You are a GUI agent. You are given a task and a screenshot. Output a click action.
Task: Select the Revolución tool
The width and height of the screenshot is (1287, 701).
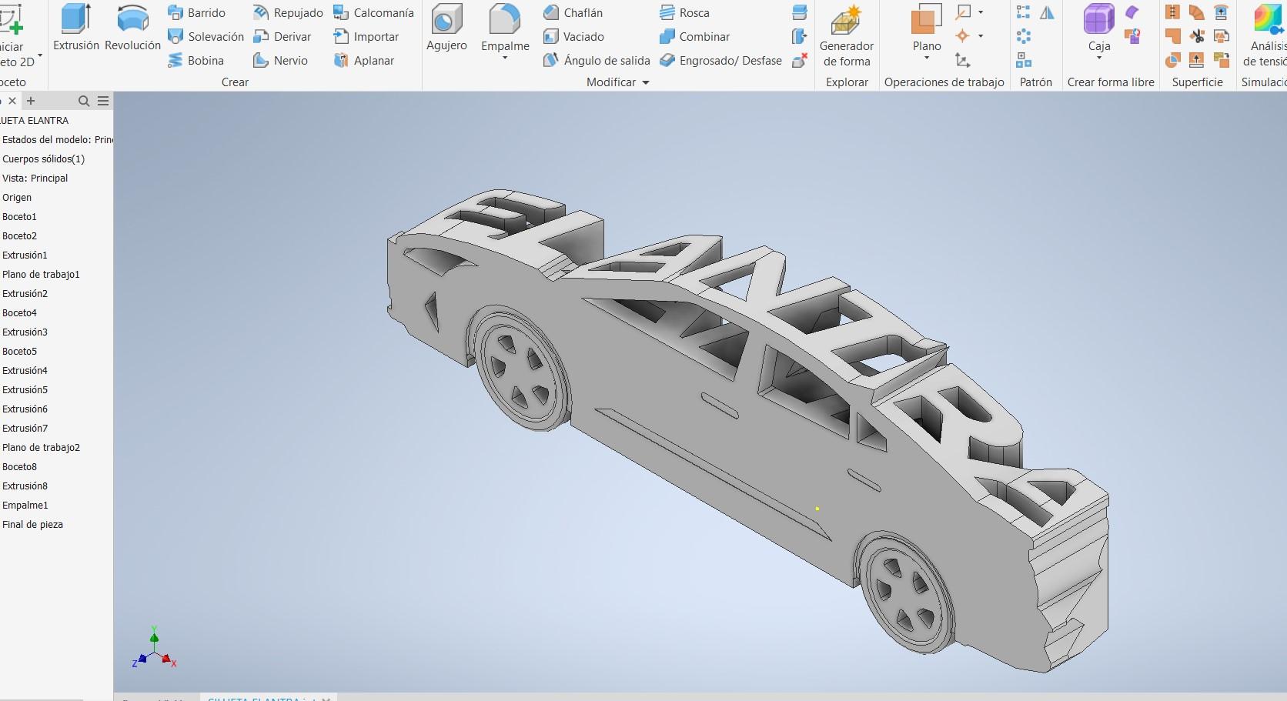tap(132, 28)
